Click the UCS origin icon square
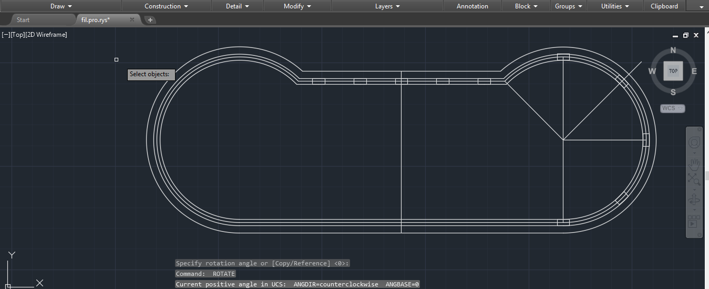 tap(8, 286)
